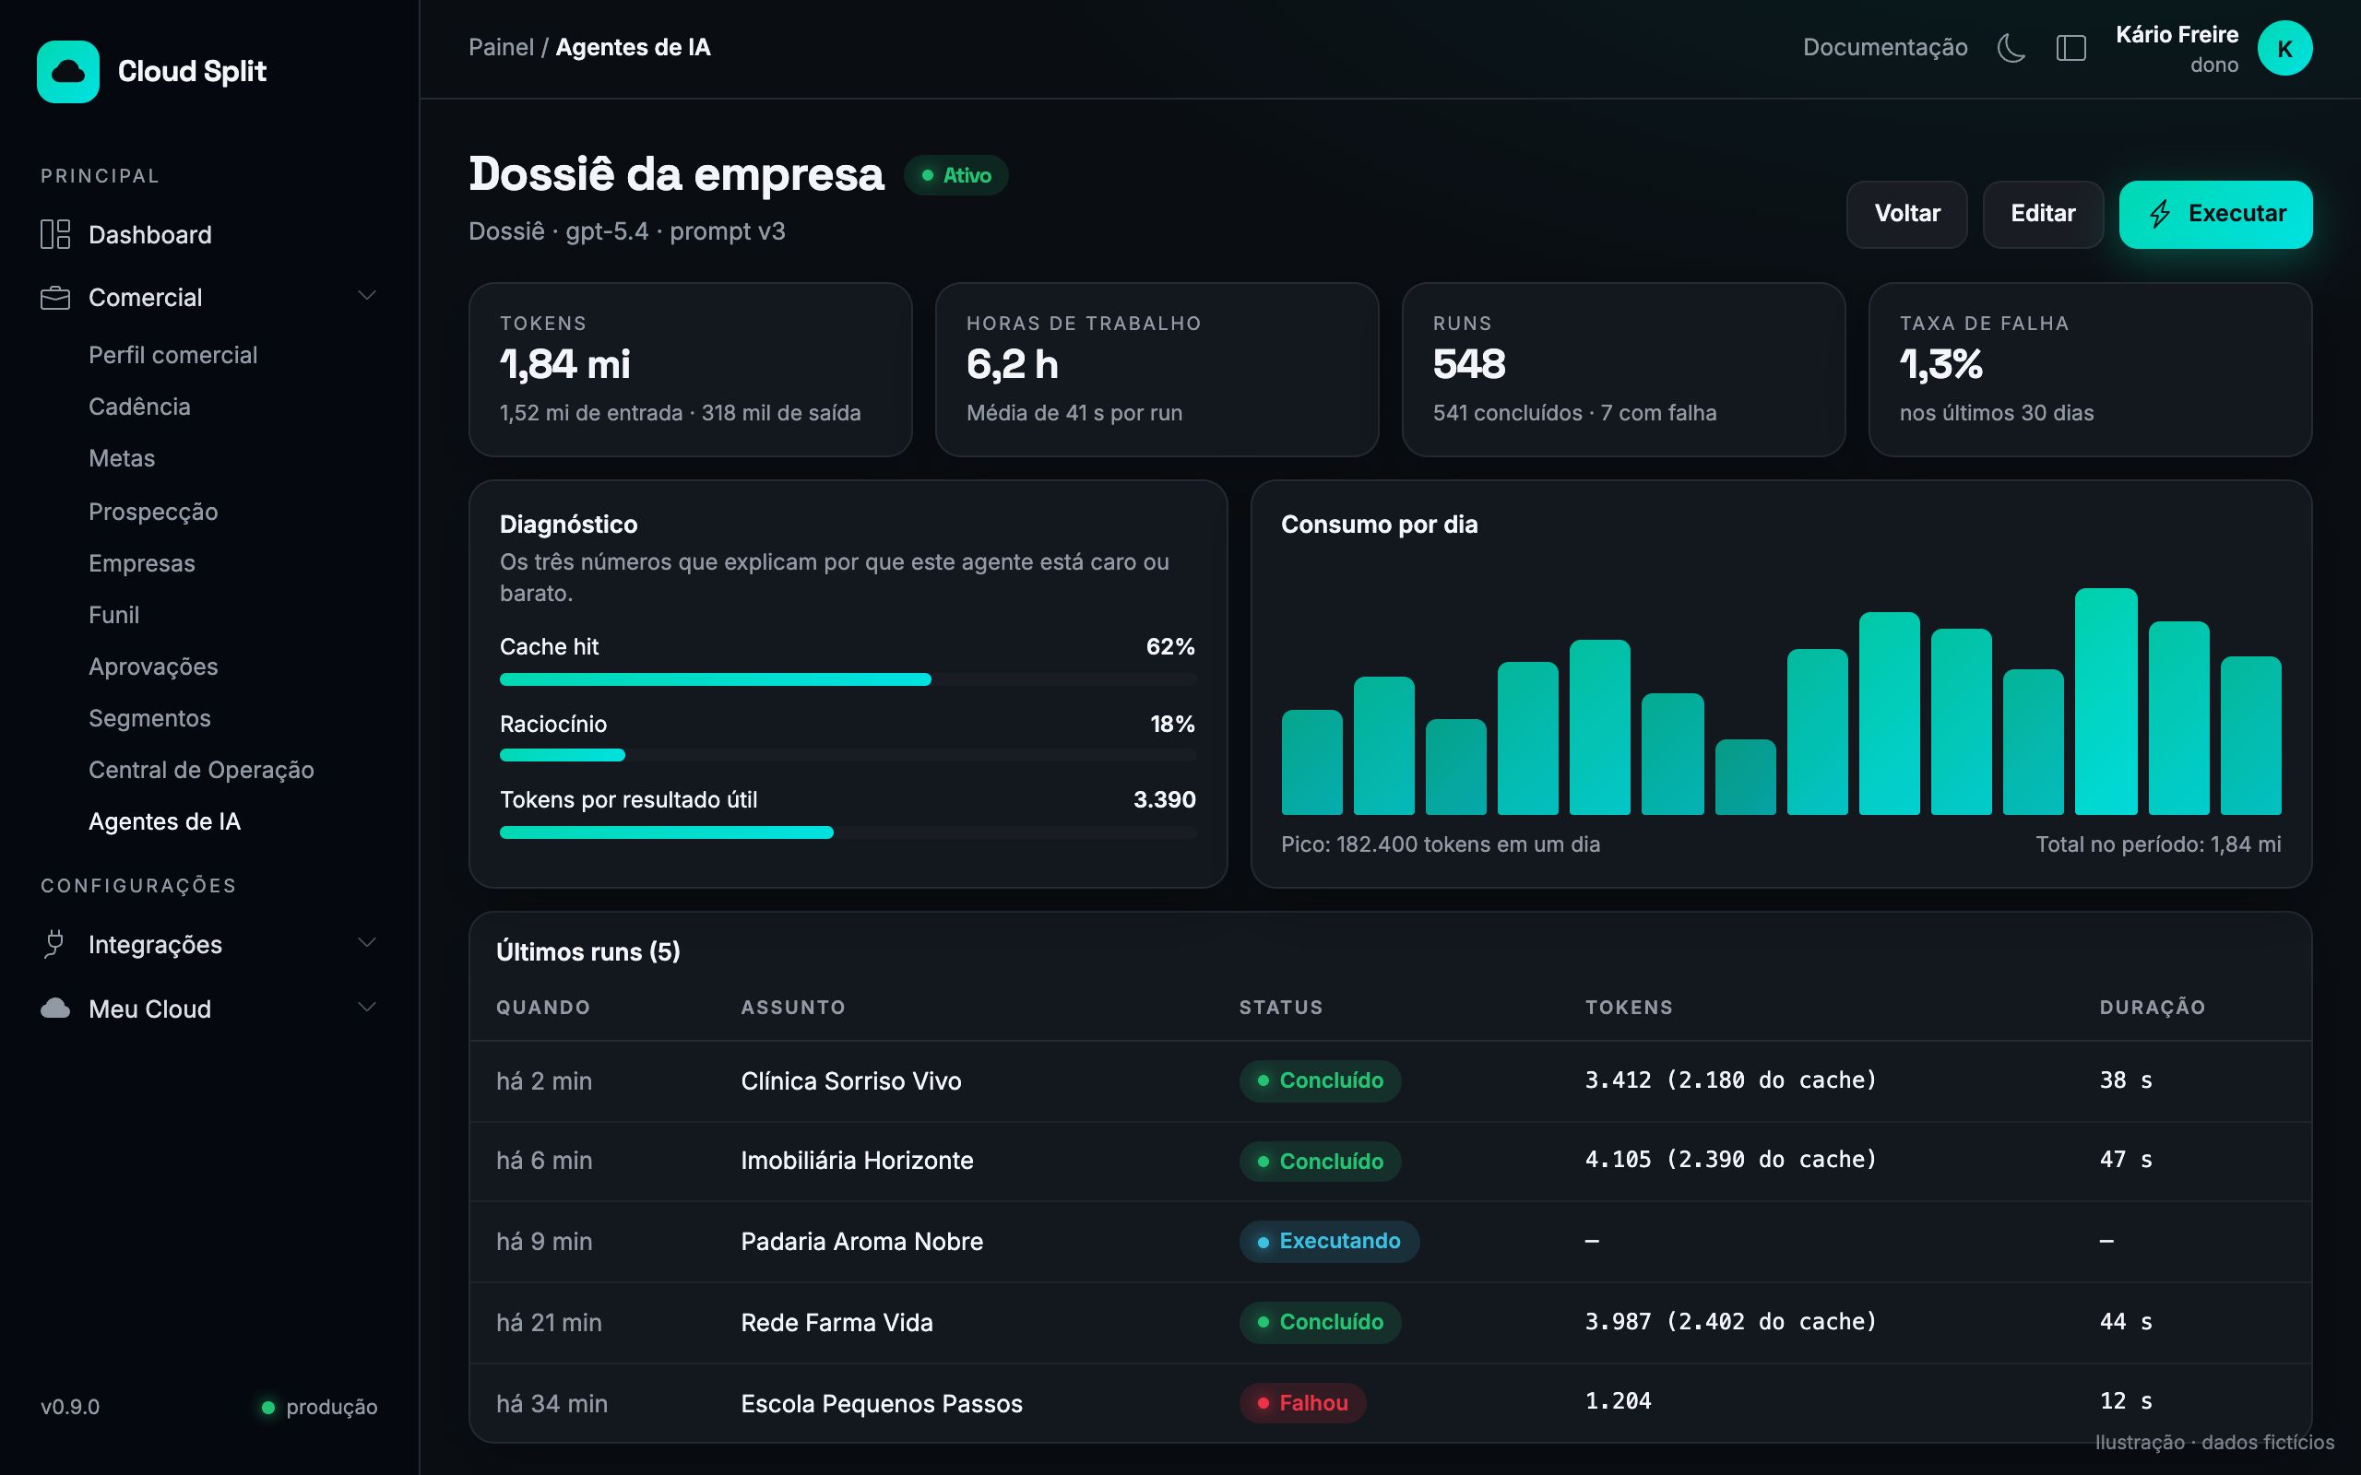Run the agent with Executar
The width and height of the screenshot is (2361, 1475).
click(x=2214, y=214)
